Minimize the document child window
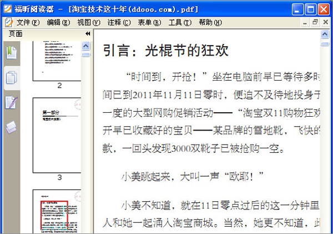The height and width of the screenshot is (234, 333). click(x=305, y=23)
